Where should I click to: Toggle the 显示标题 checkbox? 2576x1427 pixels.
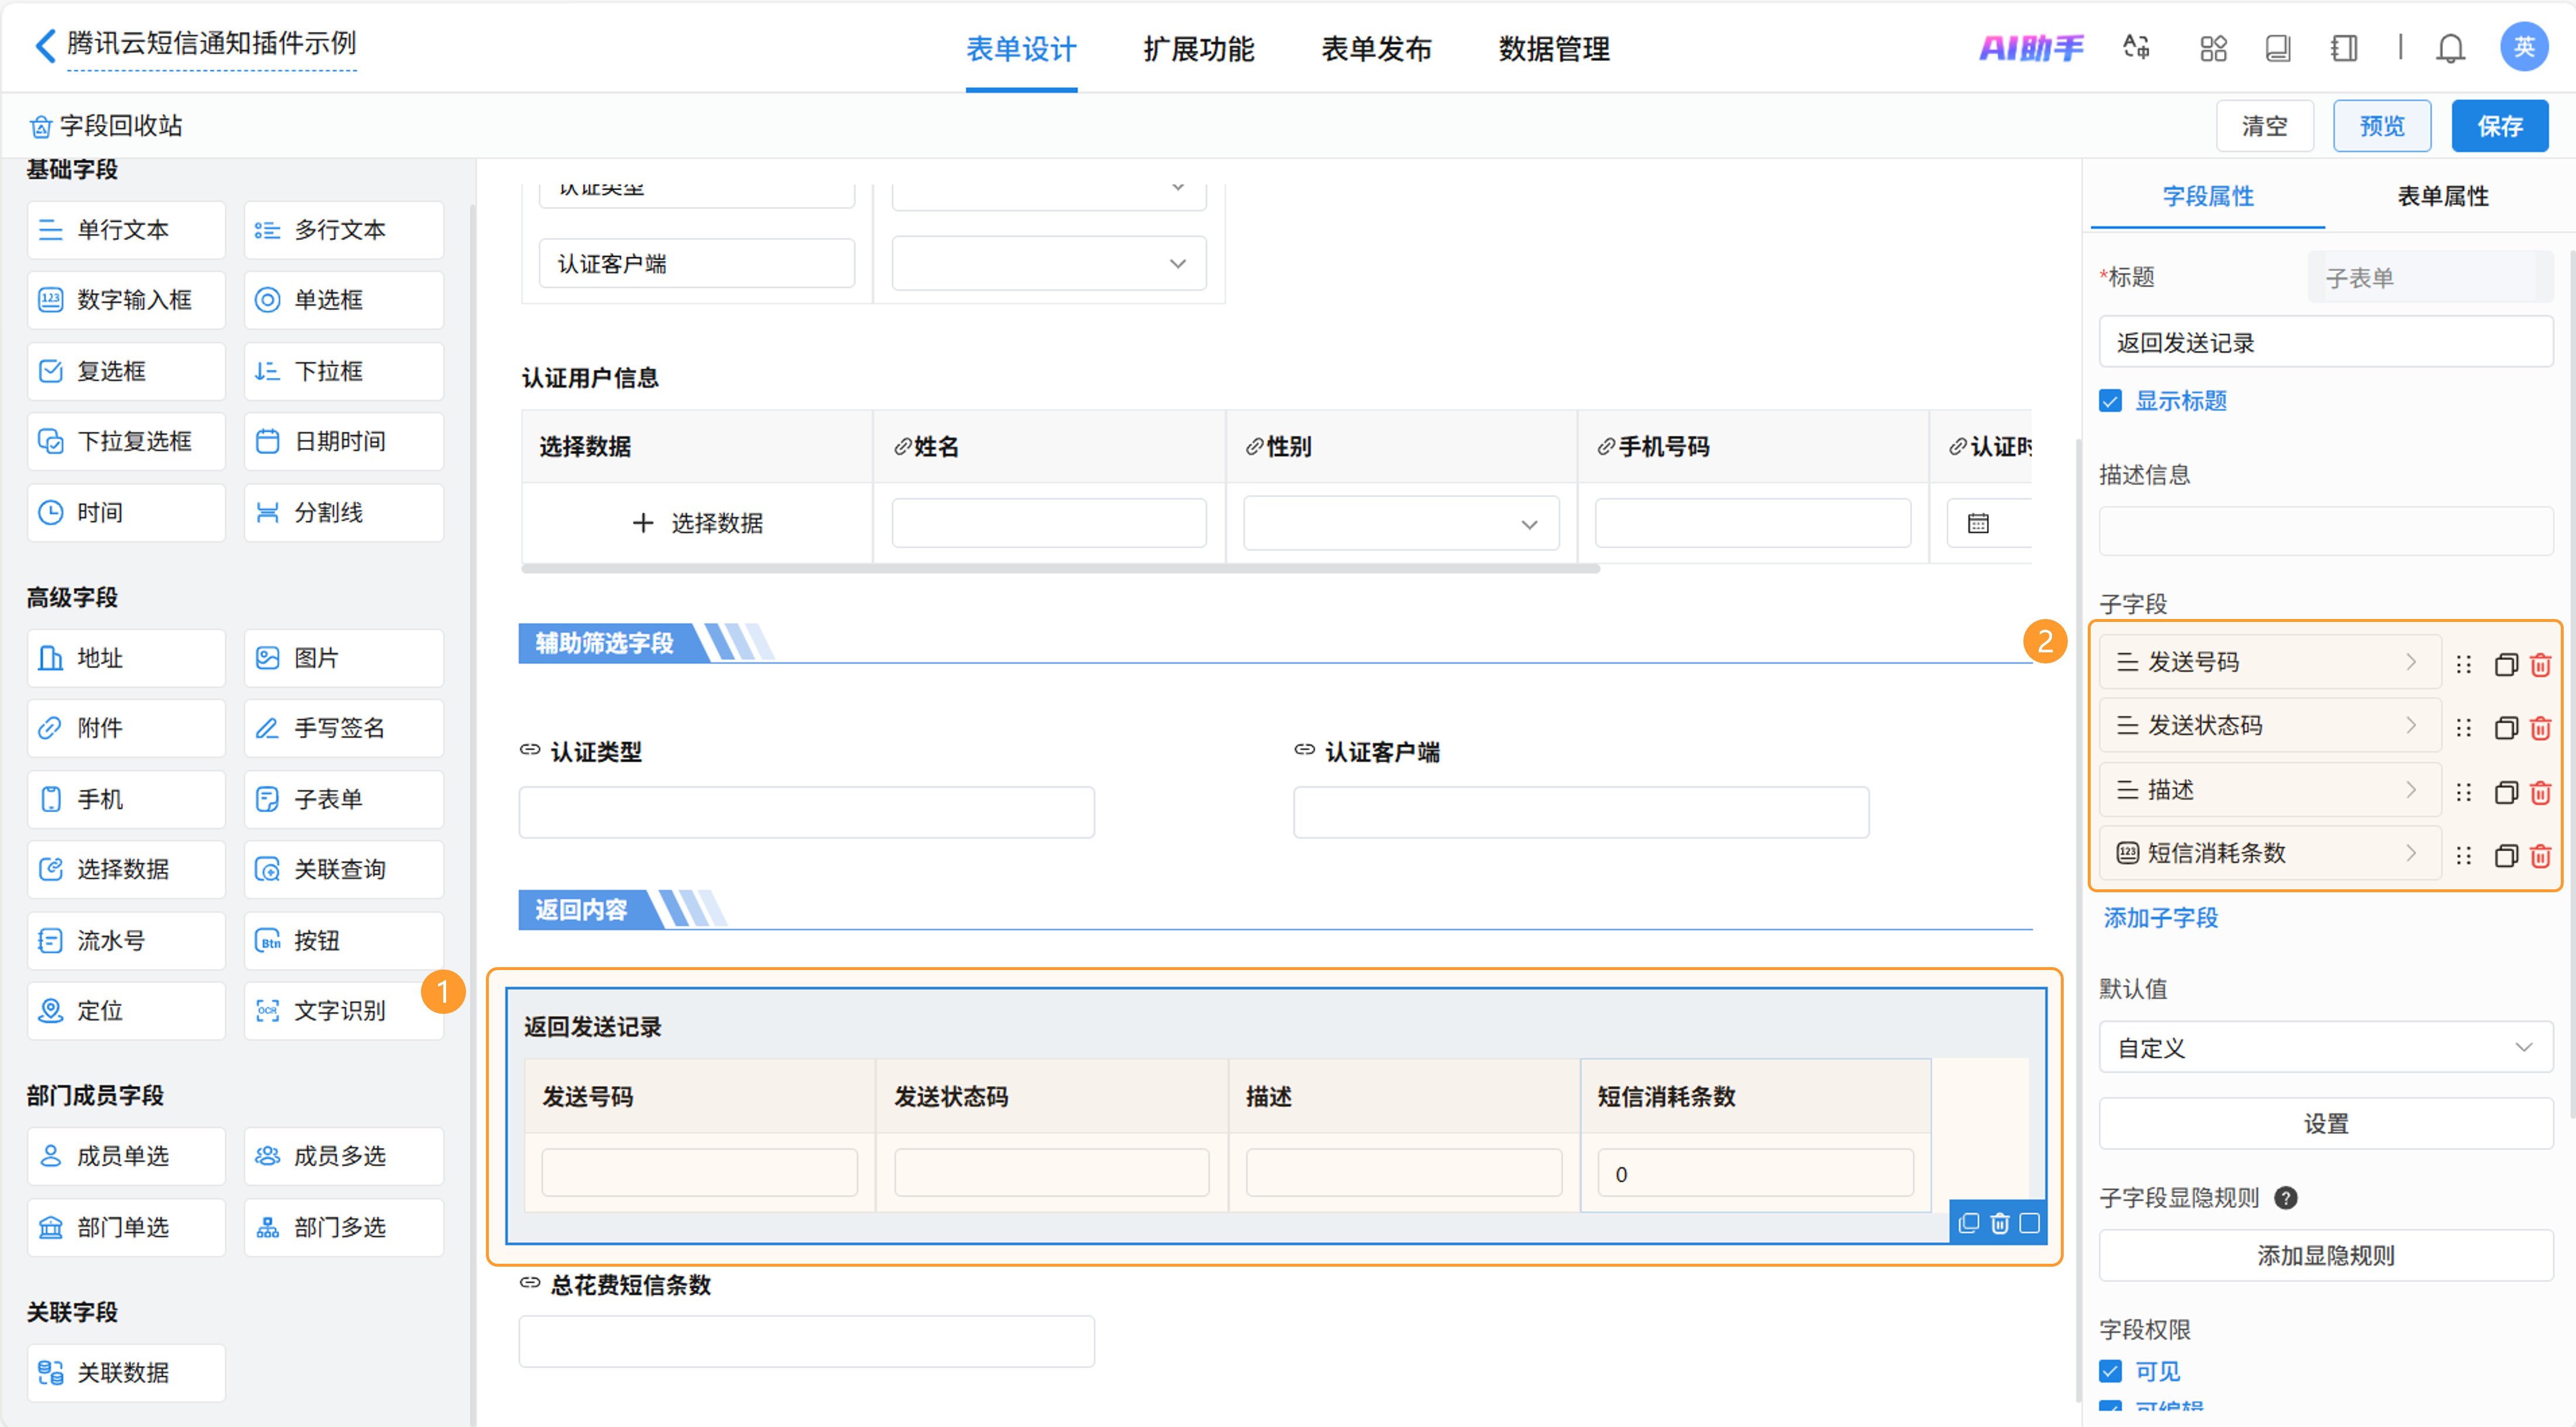click(2111, 401)
